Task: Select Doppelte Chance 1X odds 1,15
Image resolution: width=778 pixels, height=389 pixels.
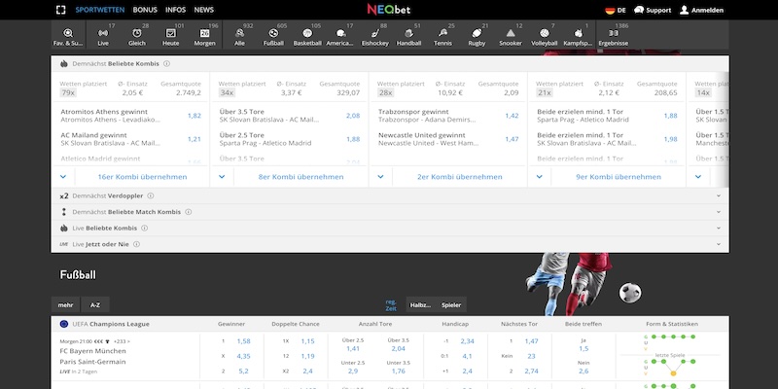Action: [x=307, y=341]
